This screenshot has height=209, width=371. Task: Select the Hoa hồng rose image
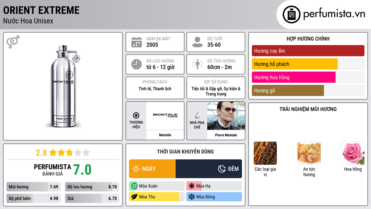(353, 153)
